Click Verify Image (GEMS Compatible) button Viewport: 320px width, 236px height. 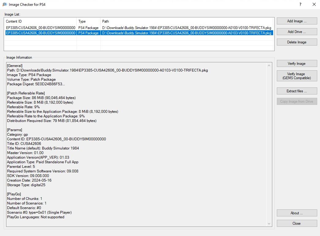297,76
